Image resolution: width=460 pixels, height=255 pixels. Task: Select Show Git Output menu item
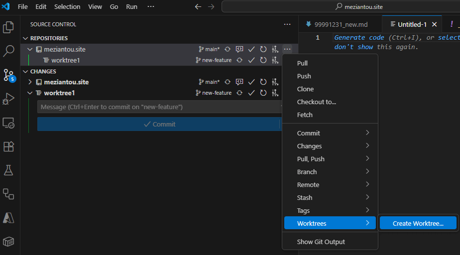click(x=330, y=242)
